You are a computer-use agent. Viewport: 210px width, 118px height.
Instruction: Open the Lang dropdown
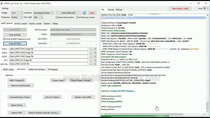click(206, 8)
